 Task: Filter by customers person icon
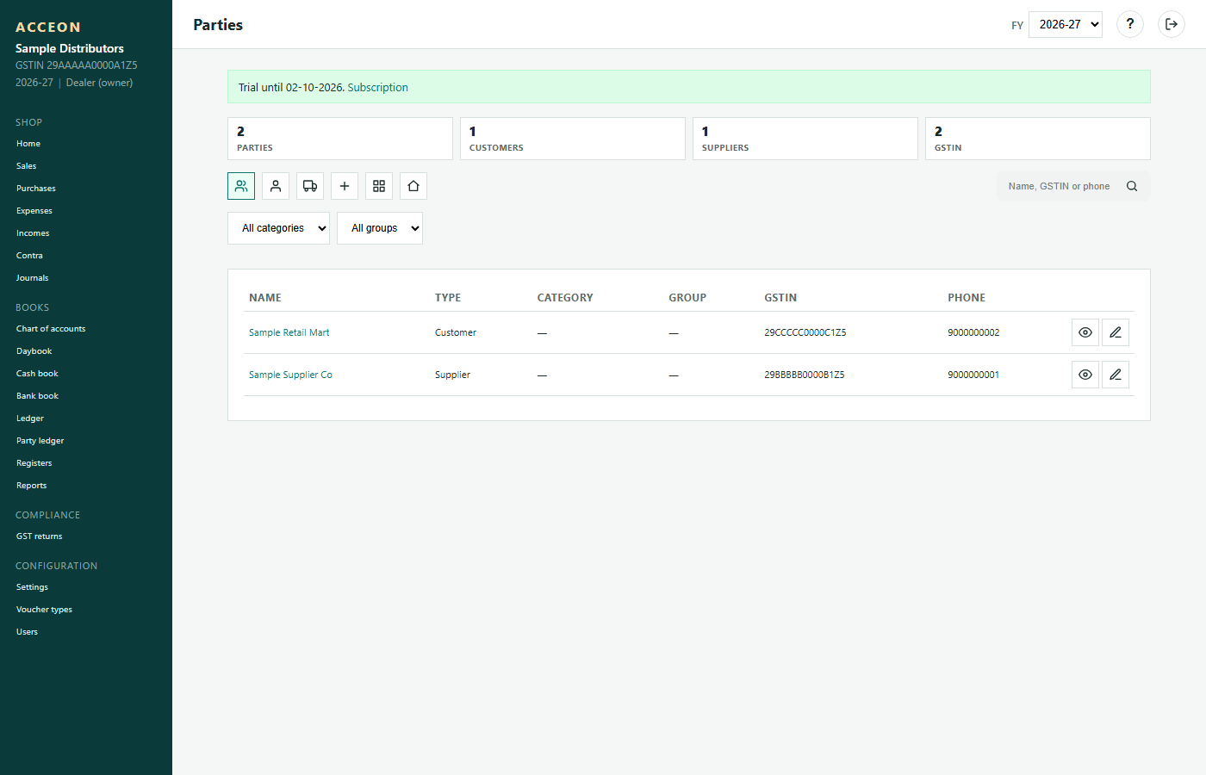tap(276, 186)
